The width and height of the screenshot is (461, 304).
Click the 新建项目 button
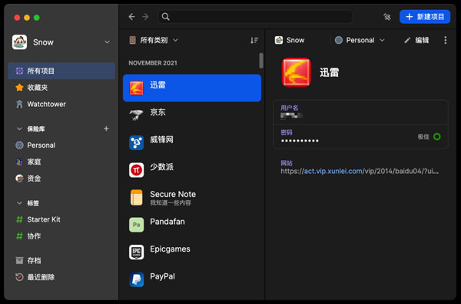[x=425, y=17]
